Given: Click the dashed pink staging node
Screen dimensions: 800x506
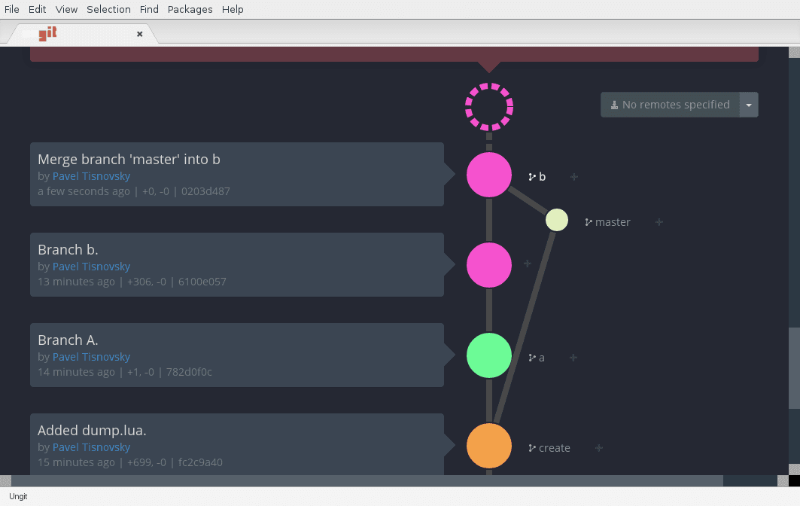Looking at the screenshot, I should pyautogui.click(x=488, y=107).
